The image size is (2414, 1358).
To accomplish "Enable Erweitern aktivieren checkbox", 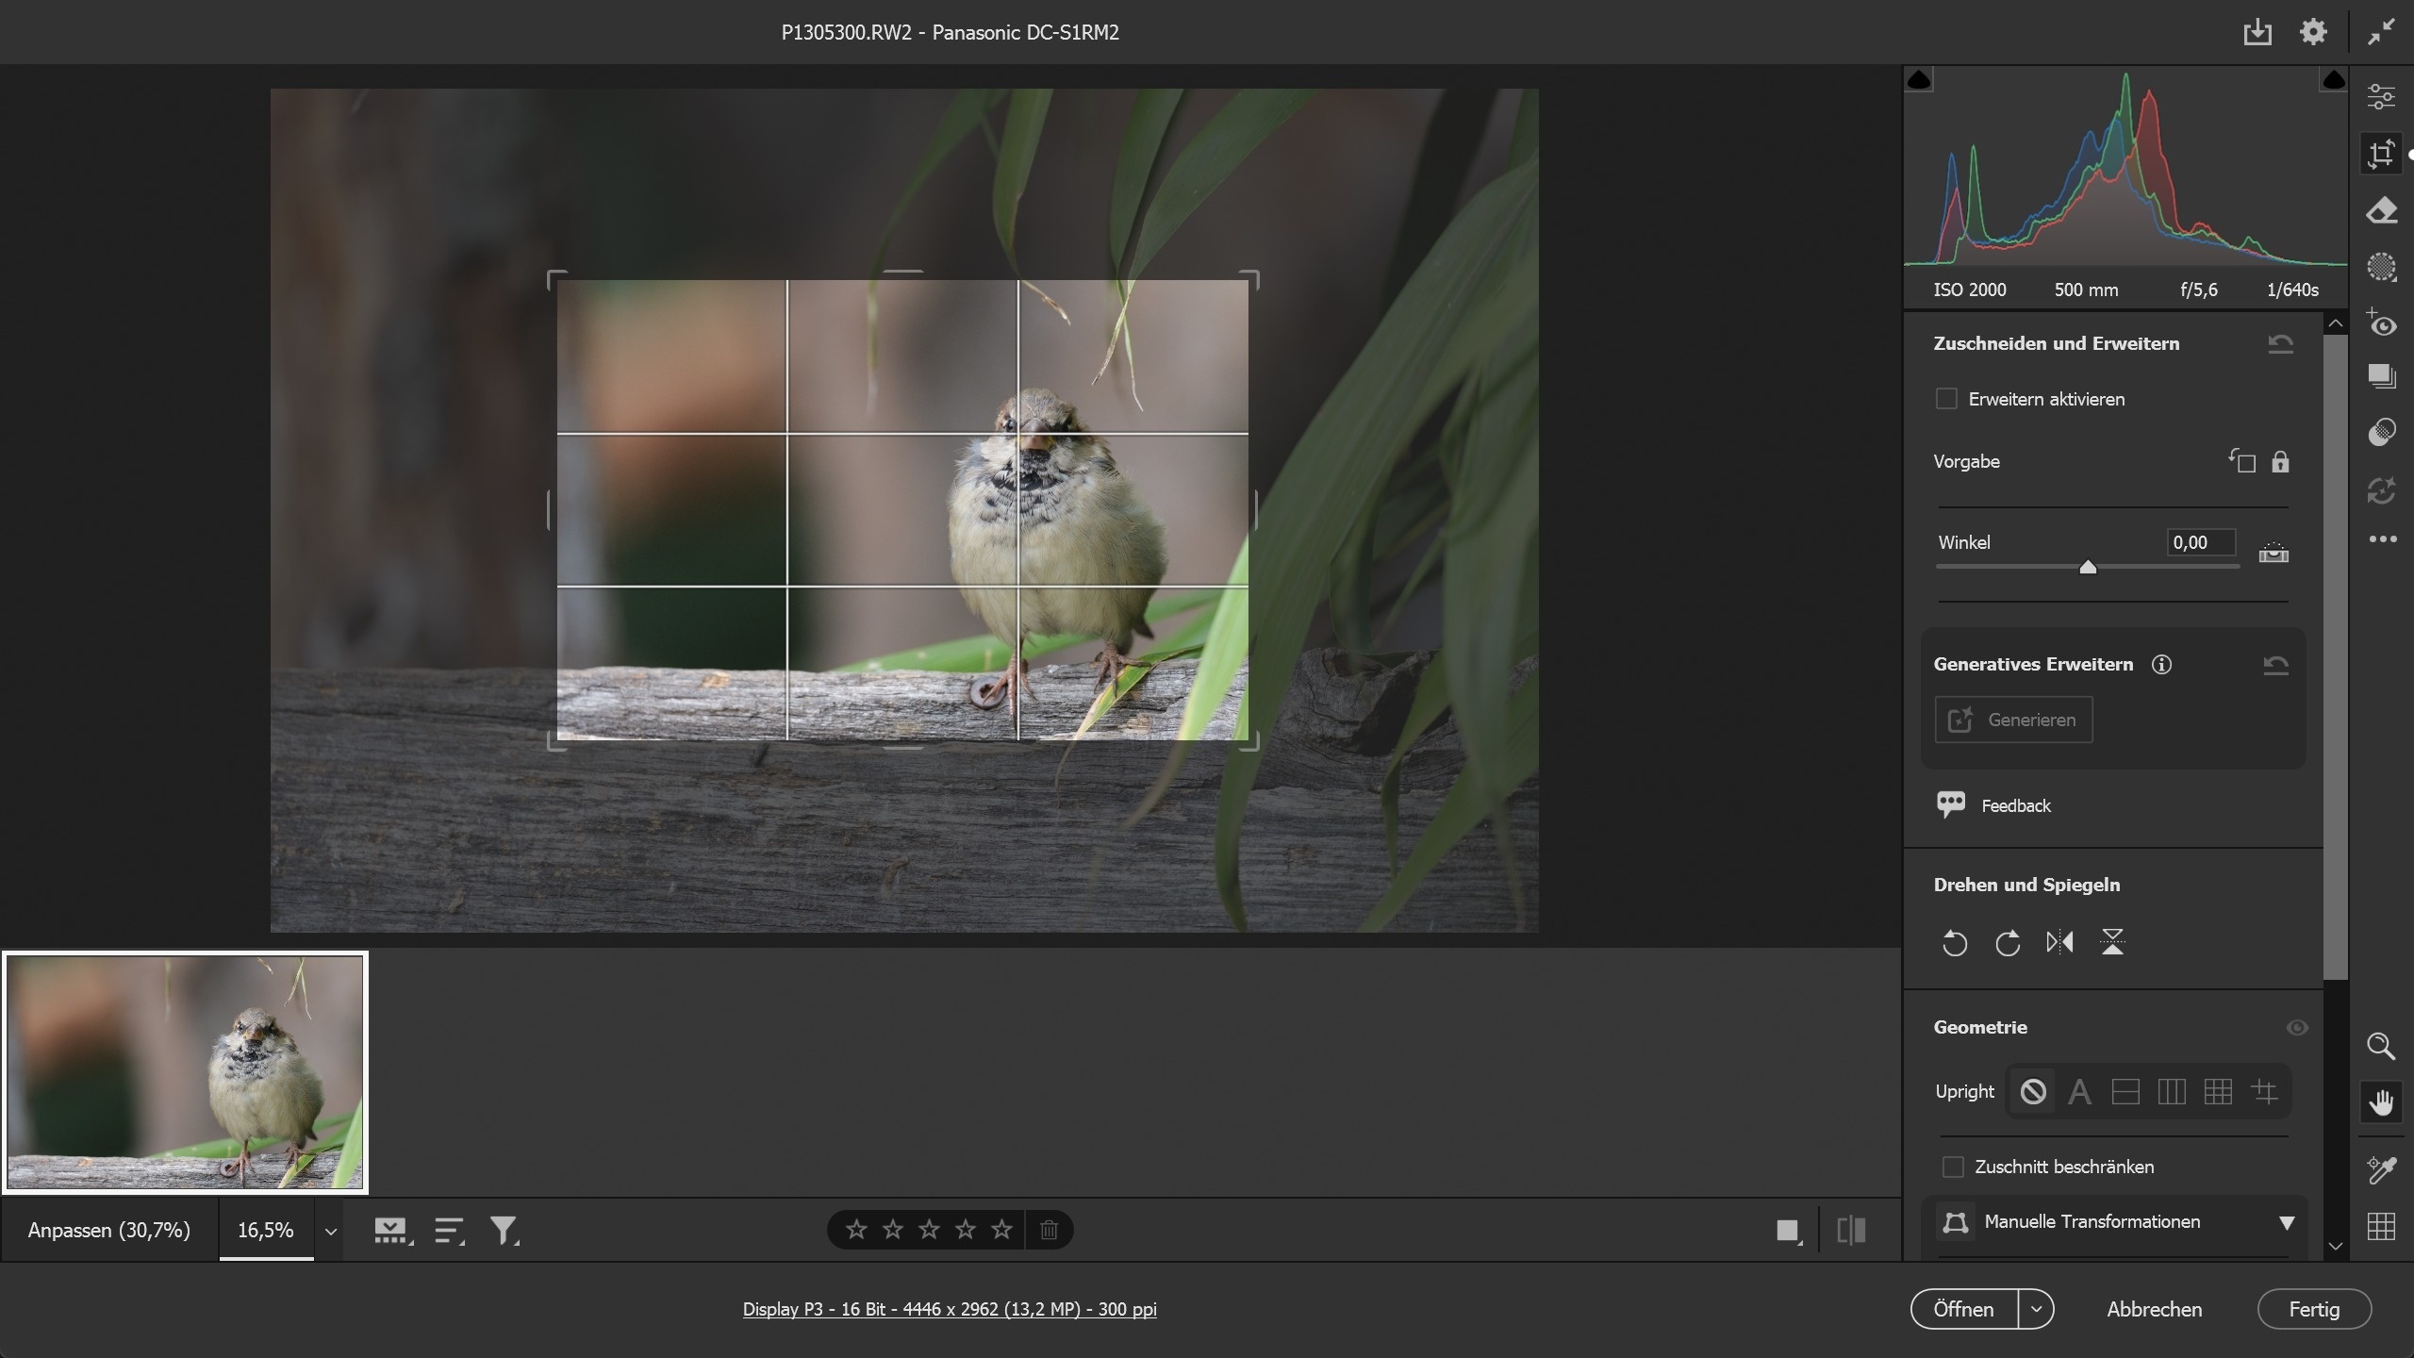I will pos(1946,399).
